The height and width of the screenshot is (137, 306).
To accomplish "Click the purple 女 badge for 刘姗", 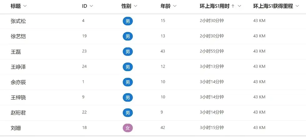I will pos(128,128).
